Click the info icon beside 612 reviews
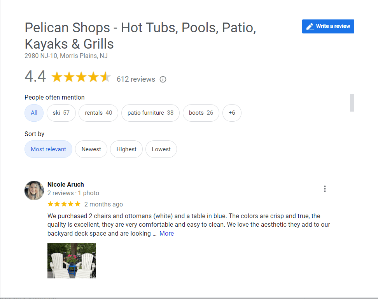Image resolution: width=378 pixels, height=299 pixels. coord(163,79)
